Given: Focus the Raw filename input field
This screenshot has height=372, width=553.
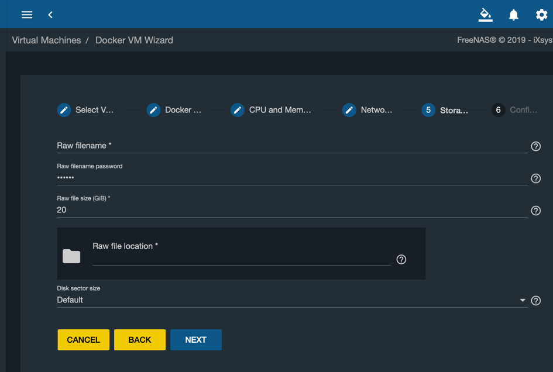Looking at the screenshot, I should [x=292, y=146].
